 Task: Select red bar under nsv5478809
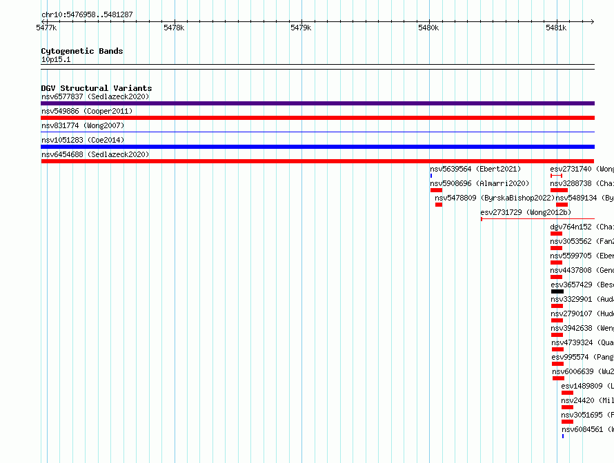pos(439,205)
